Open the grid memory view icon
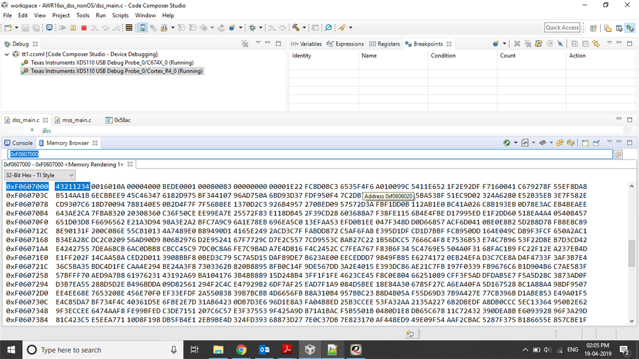639x359 pixels. [x=129, y=28]
